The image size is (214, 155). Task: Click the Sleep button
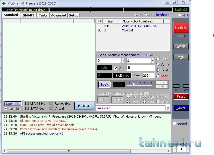[x=181, y=46]
